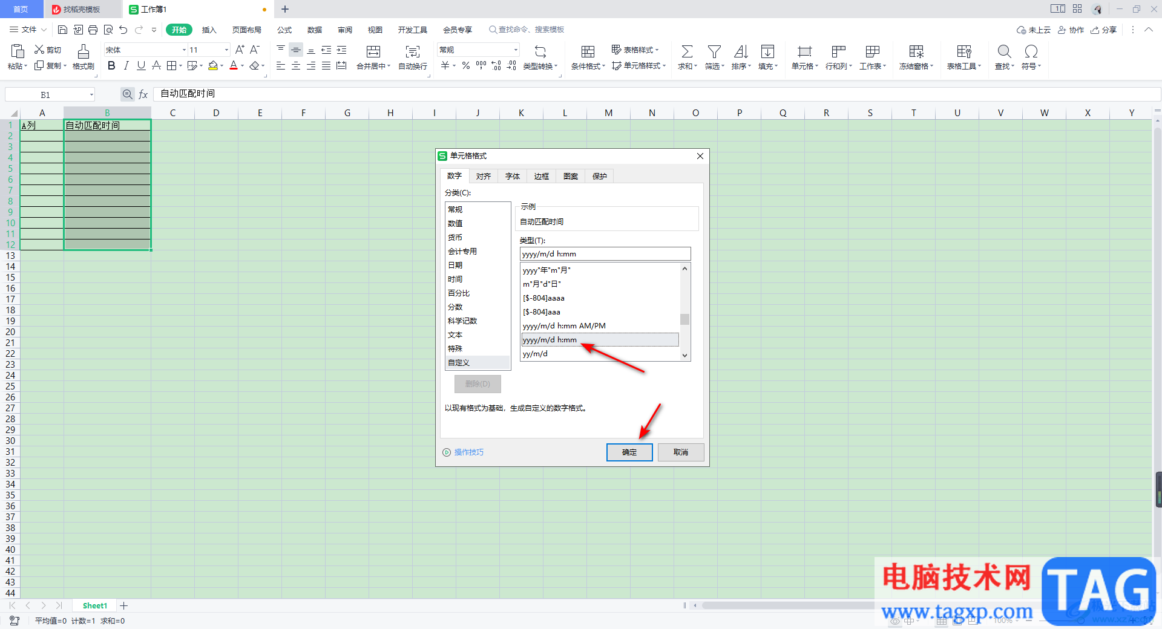1162x629 pixels.
Task: Select category 文本 in the list
Action: pos(478,334)
